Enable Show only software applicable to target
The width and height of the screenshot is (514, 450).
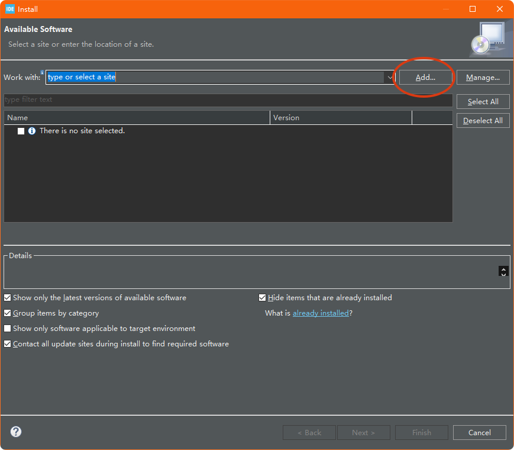click(8, 329)
